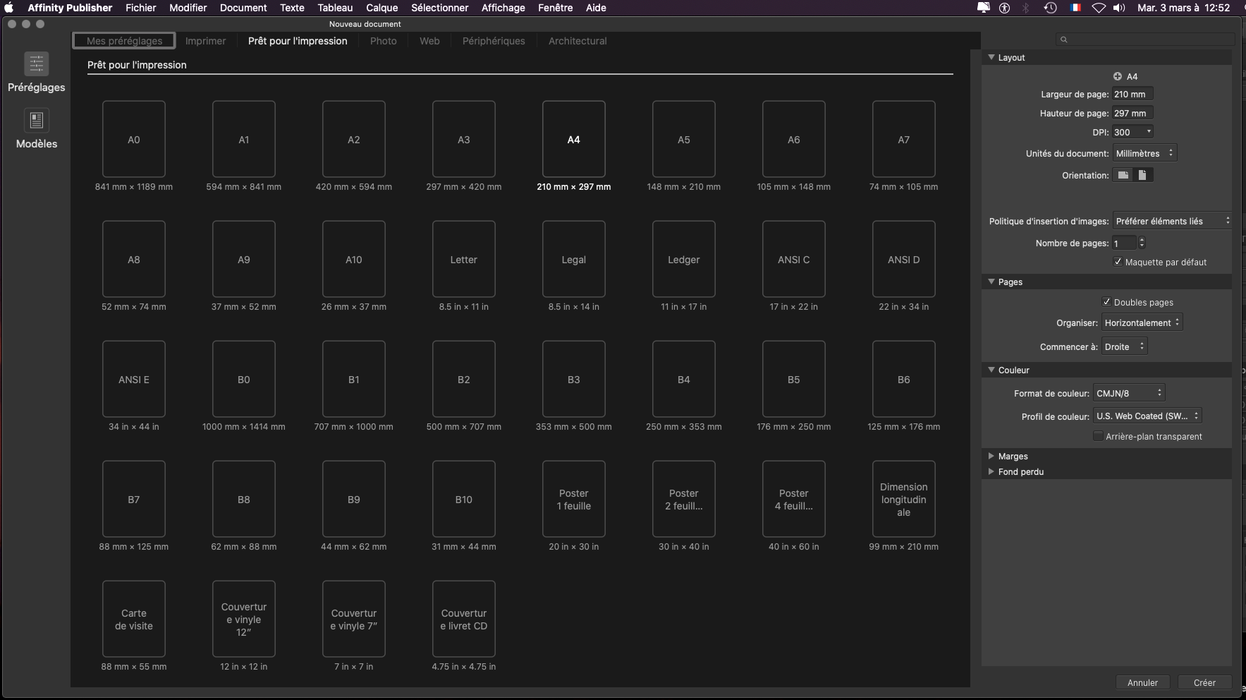The height and width of the screenshot is (700, 1246).
Task: Click the French flag input source icon
Action: click(x=1075, y=8)
